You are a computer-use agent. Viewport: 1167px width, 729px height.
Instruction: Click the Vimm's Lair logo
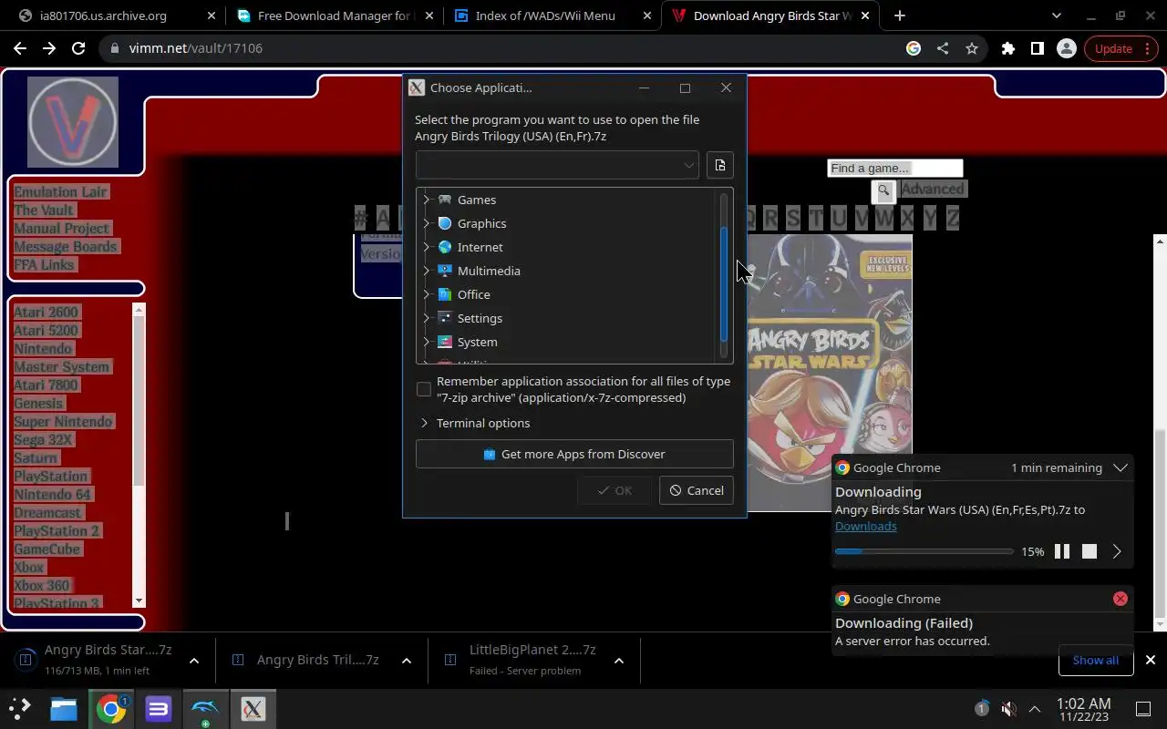point(73,122)
